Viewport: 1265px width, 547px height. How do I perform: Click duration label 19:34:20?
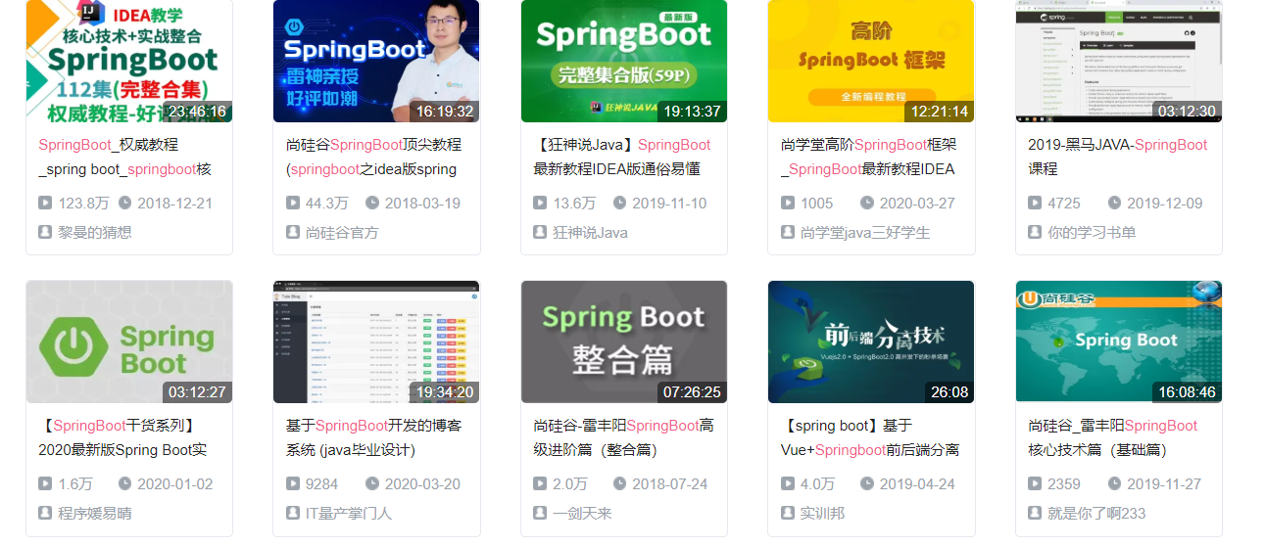(x=446, y=392)
